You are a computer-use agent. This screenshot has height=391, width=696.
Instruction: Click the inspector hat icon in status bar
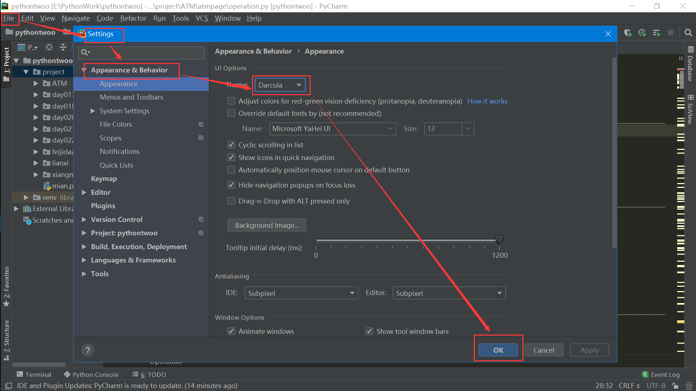pos(689,386)
